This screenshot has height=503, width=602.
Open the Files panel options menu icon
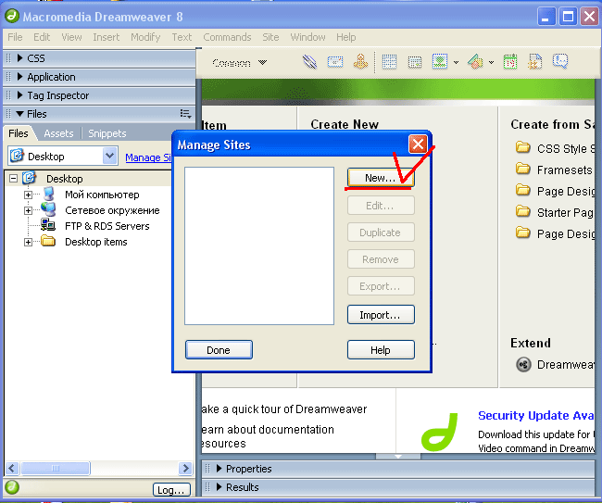[185, 114]
